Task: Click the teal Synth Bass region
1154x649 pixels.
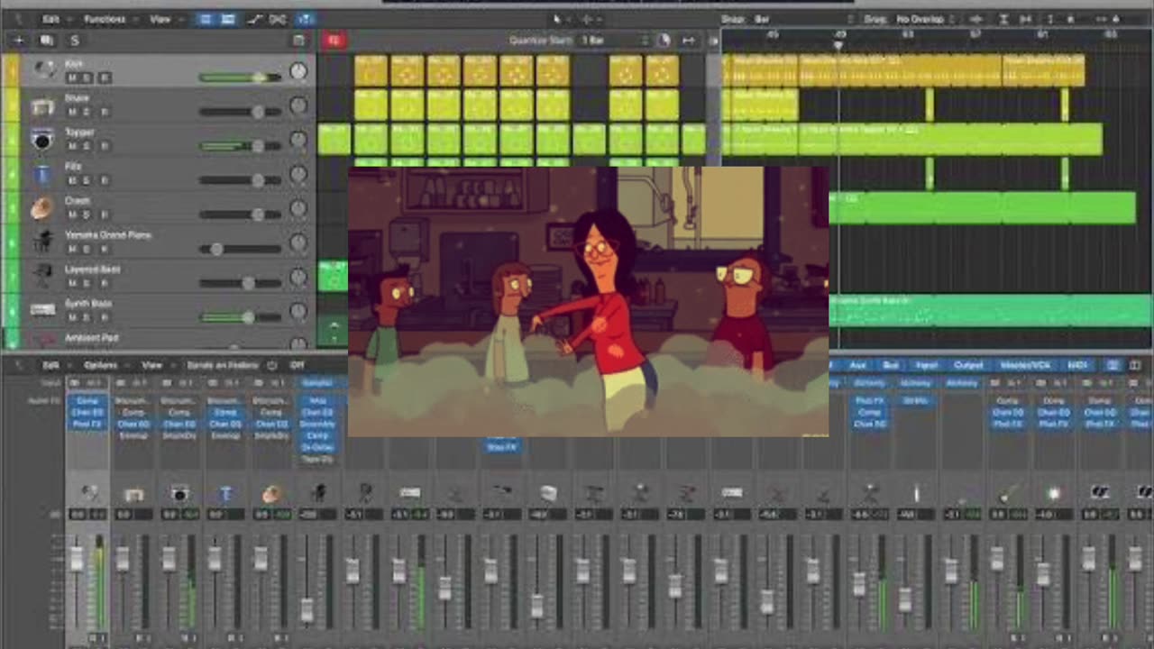Action: coord(990,309)
